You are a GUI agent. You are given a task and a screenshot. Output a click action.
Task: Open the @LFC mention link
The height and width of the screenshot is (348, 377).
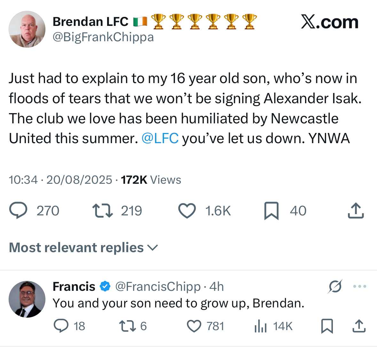[x=160, y=138]
